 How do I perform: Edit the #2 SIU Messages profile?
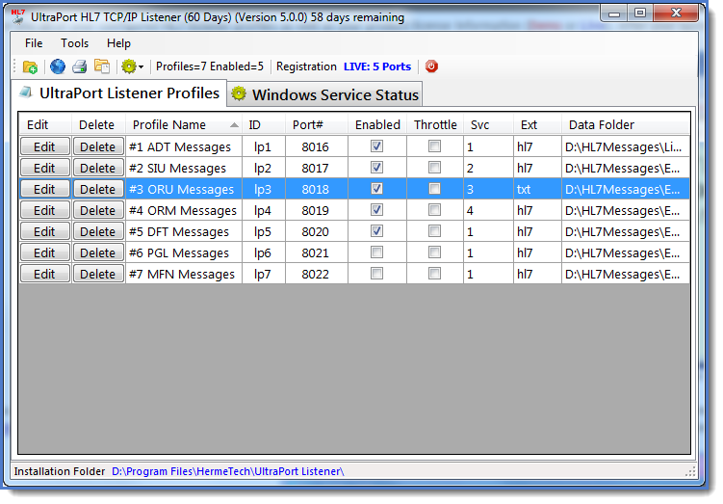(44, 168)
